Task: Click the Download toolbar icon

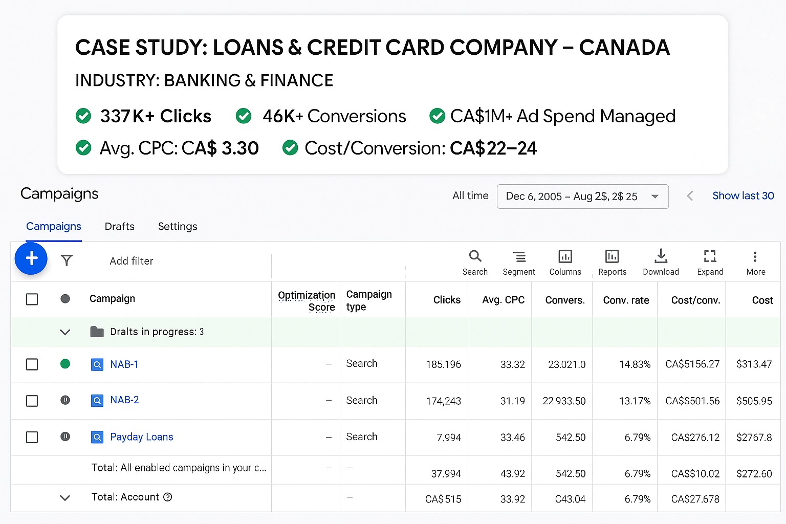Action: click(x=661, y=256)
